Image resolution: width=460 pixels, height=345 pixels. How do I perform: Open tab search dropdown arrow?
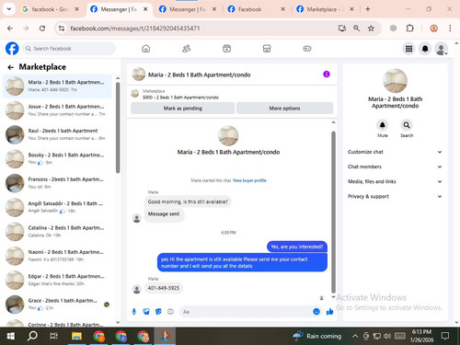[x=9, y=9]
